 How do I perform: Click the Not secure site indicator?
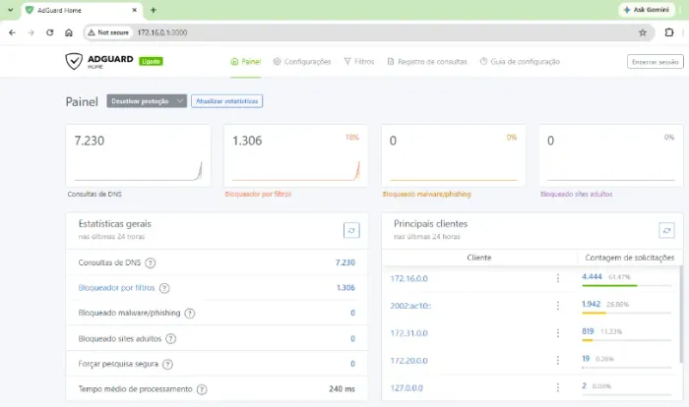point(108,32)
